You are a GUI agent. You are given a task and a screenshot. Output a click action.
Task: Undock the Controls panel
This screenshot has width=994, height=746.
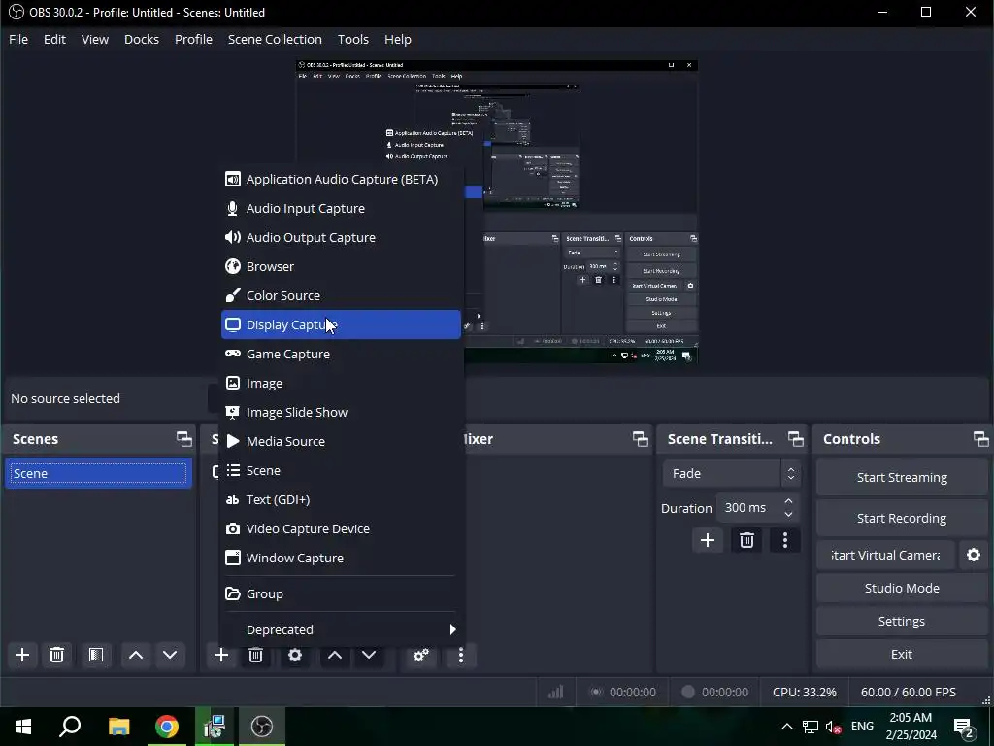[x=980, y=439]
